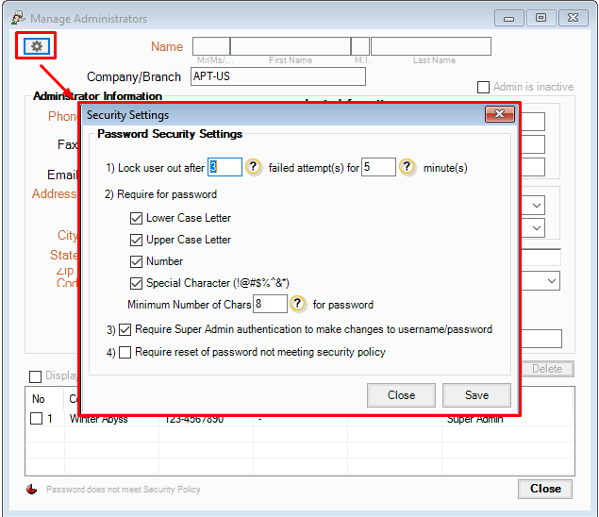The height and width of the screenshot is (517, 599).
Task: Check the Admin is inactive box
Action: [x=483, y=87]
